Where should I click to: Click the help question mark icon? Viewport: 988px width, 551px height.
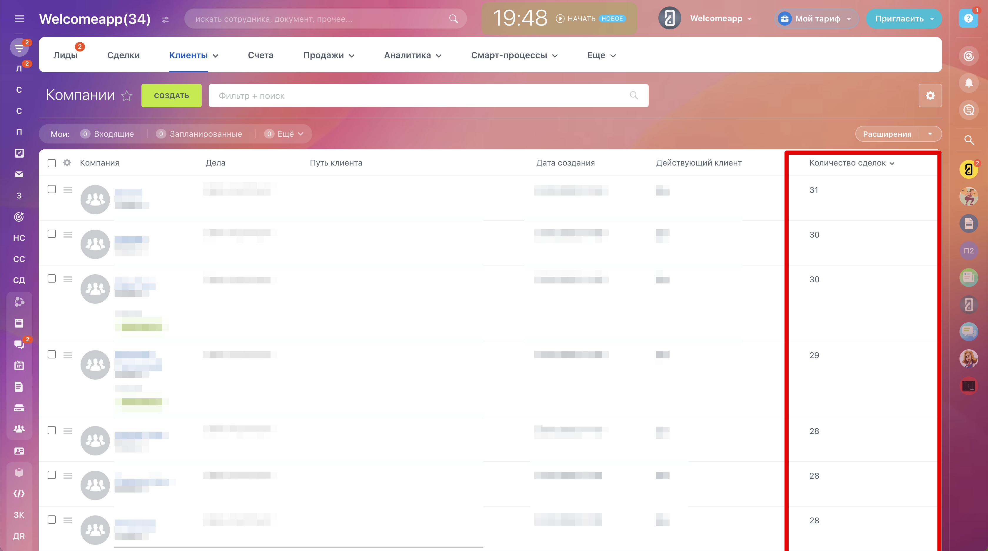[968, 19]
